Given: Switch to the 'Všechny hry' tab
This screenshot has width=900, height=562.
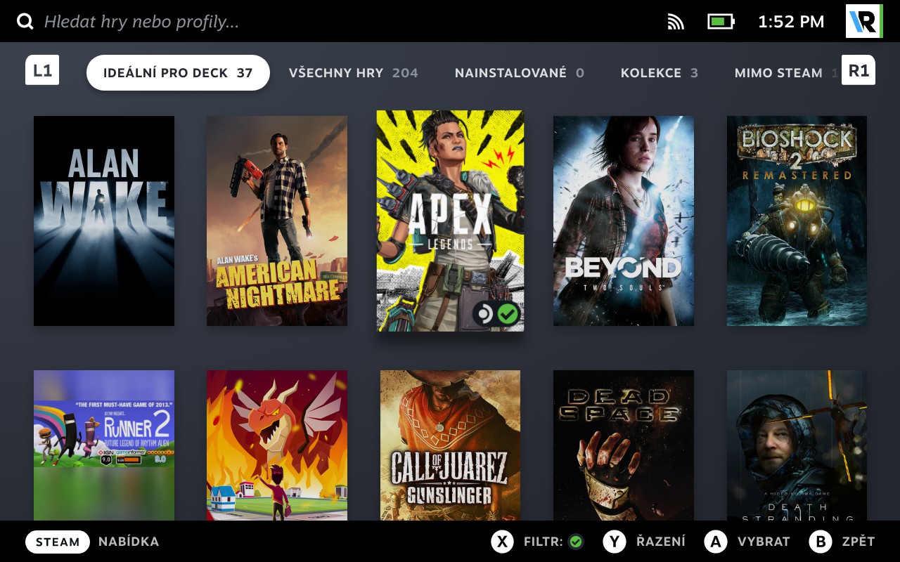Looking at the screenshot, I should [354, 73].
